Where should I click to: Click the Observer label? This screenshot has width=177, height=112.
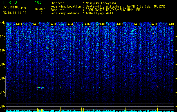tap(57, 3)
